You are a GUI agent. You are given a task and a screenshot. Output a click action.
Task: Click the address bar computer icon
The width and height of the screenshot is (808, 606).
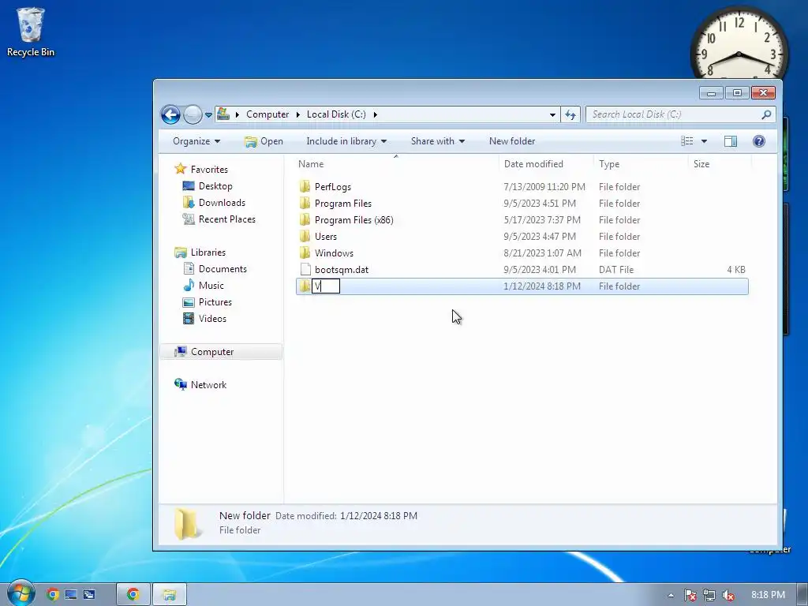[x=223, y=114]
